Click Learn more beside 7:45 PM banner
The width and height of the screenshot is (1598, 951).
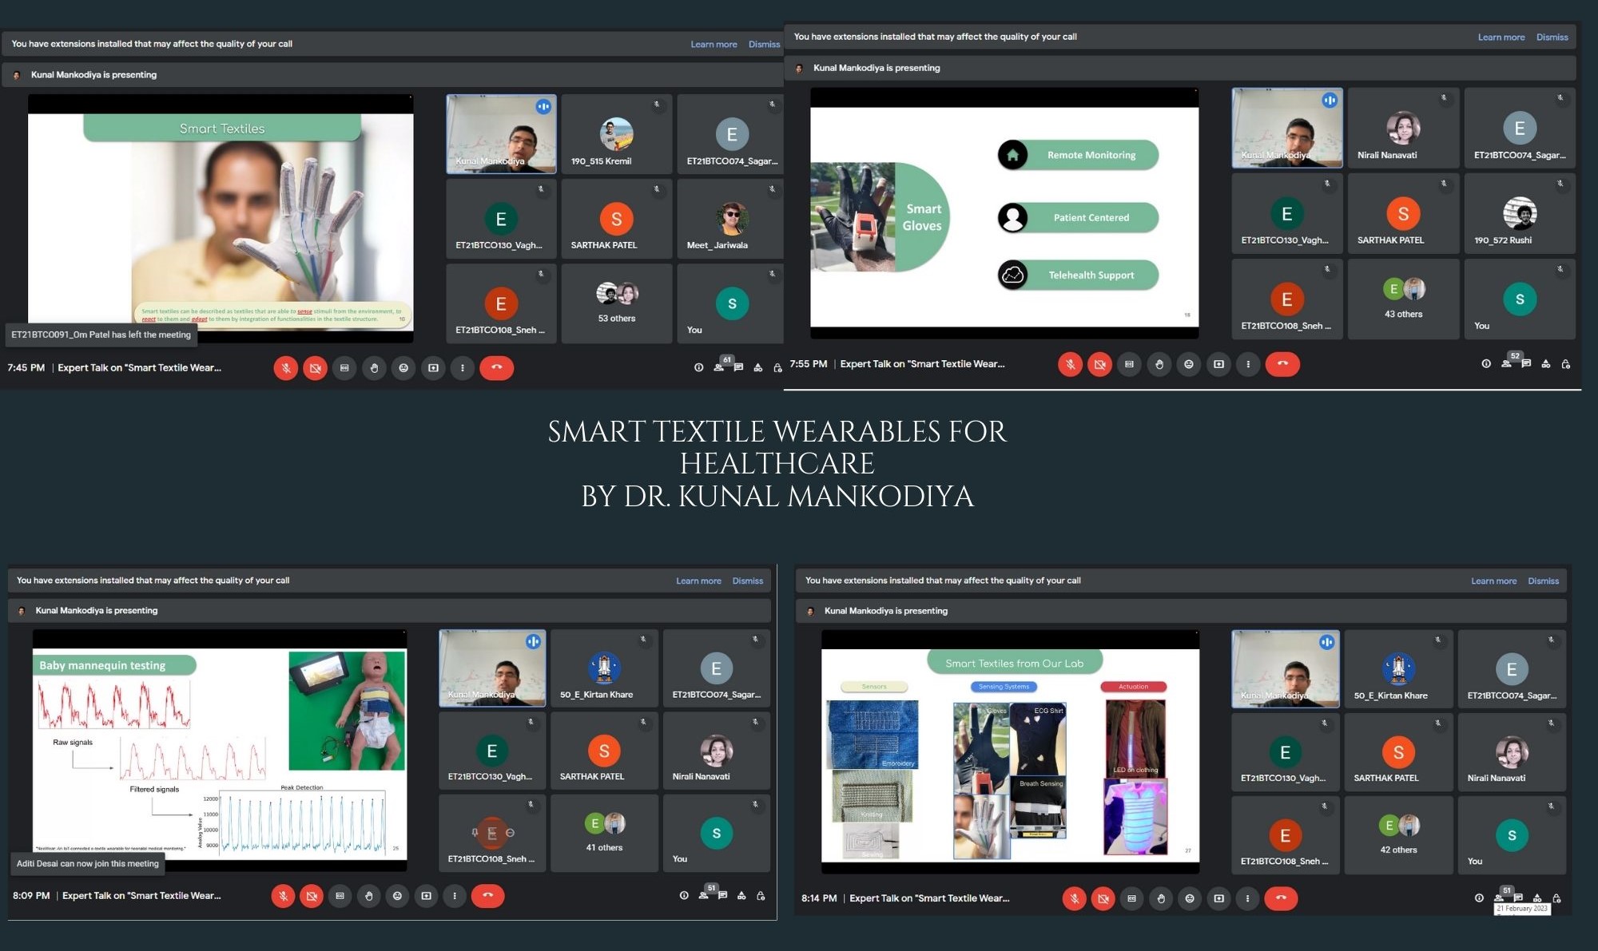tap(714, 45)
